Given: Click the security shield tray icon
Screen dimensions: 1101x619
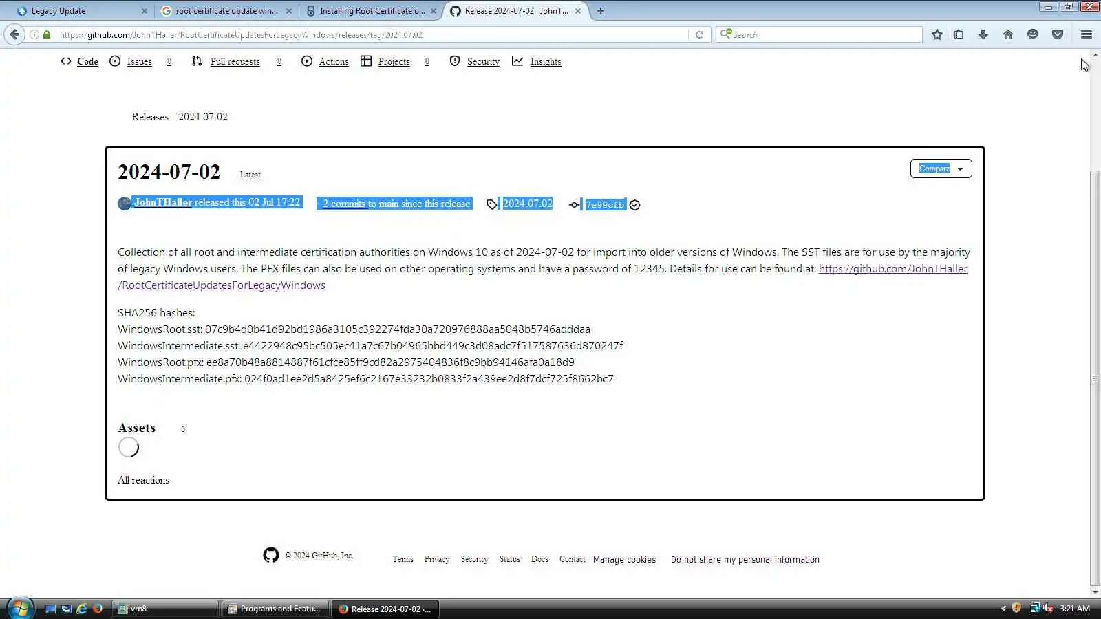Looking at the screenshot, I should click(x=1016, y=608).
